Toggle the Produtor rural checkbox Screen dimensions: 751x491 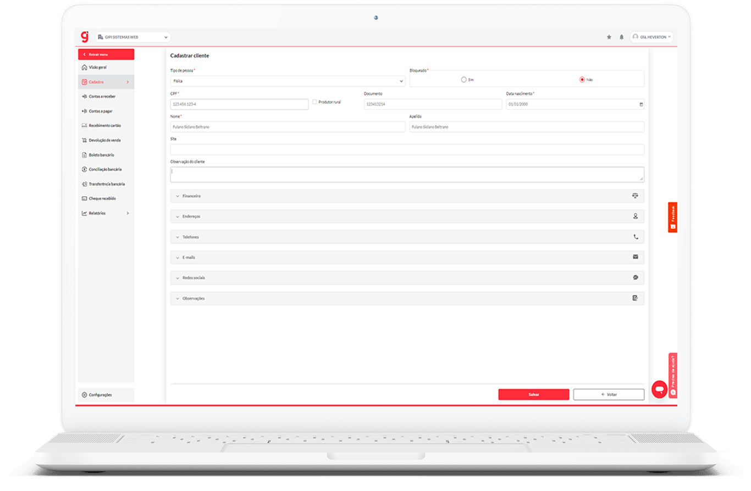[314, 102]
